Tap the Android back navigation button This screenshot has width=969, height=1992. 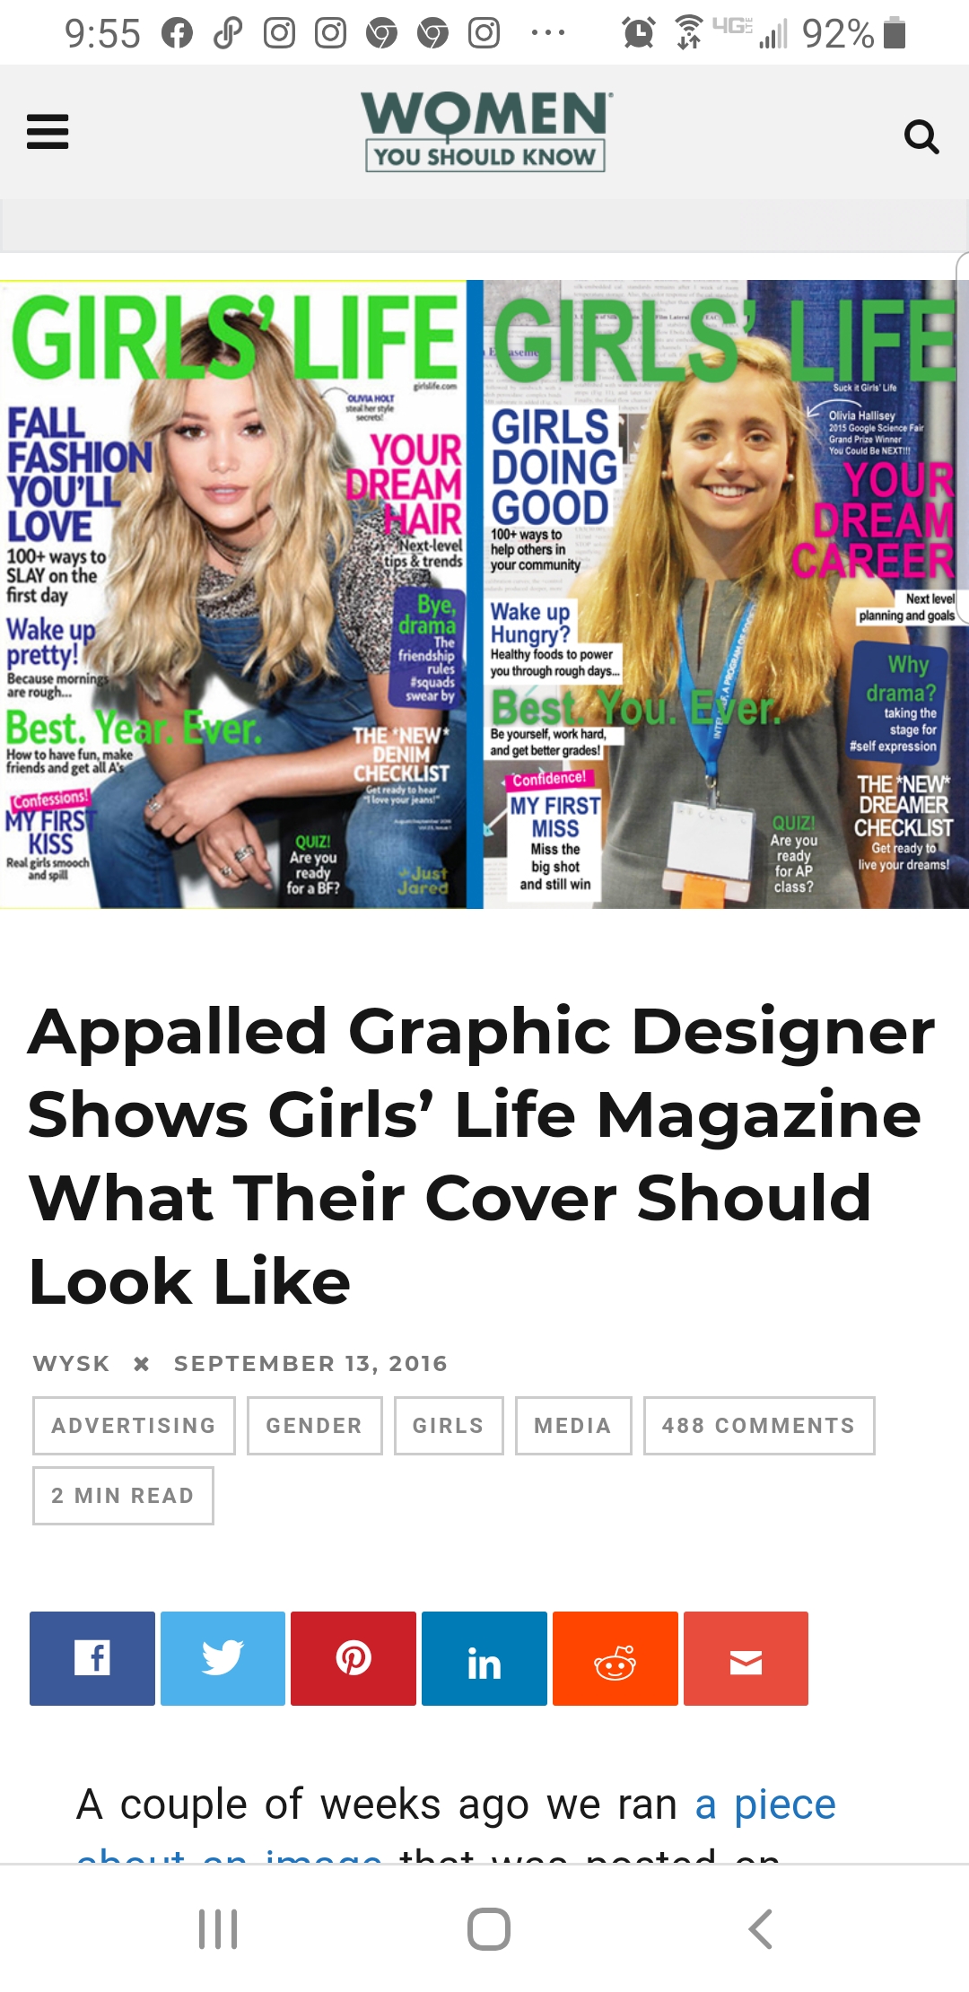click(x=761, y=1929)
